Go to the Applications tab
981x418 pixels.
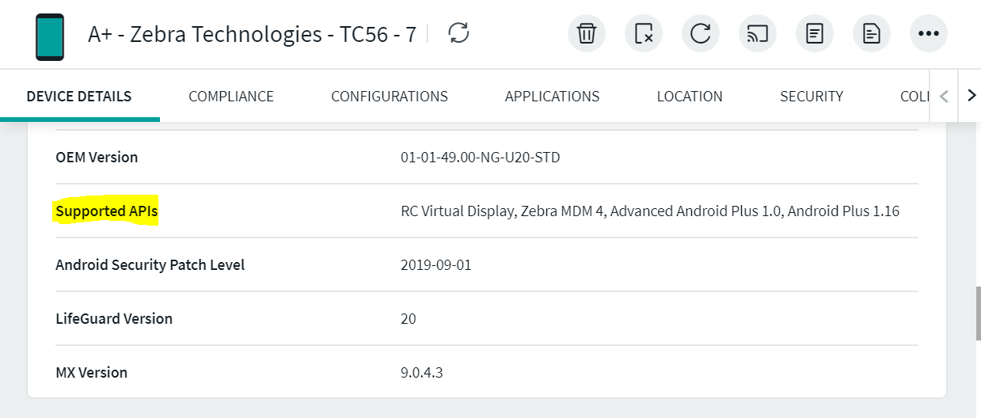coord(552,97)
